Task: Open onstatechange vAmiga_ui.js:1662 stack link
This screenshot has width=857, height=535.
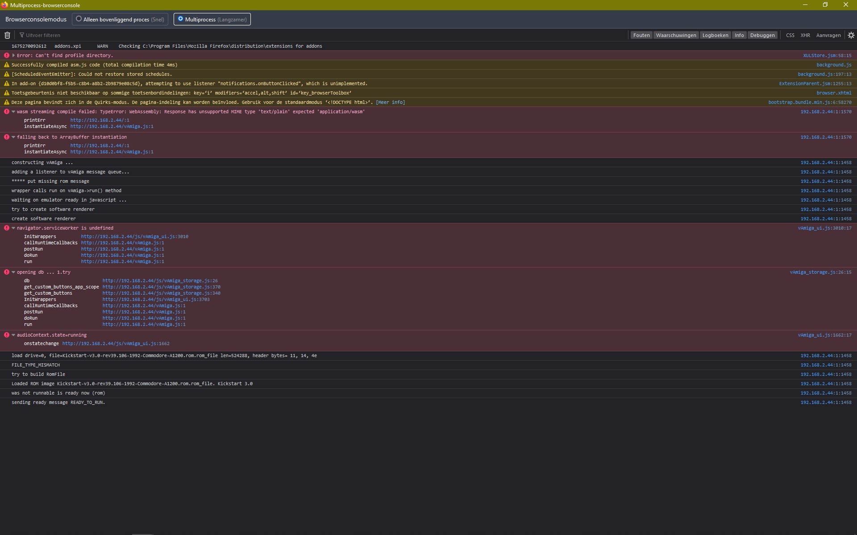Action: (x=116, y=344)
